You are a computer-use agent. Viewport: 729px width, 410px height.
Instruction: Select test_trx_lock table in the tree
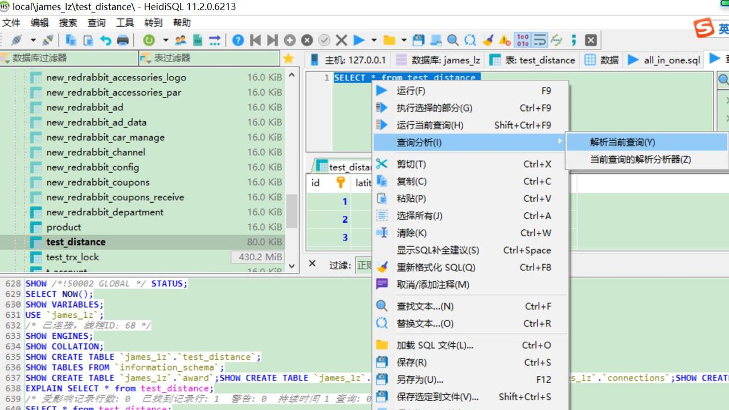[x=72, y=257]
